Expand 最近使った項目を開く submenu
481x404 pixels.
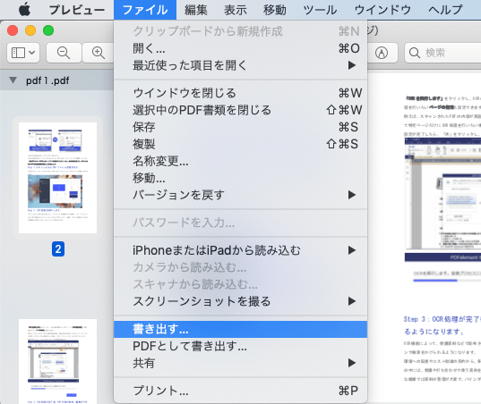[x=240, y=65]
